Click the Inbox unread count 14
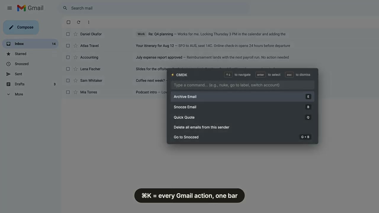The height and width of the screenshot is (213, 379). click(54, 44)
